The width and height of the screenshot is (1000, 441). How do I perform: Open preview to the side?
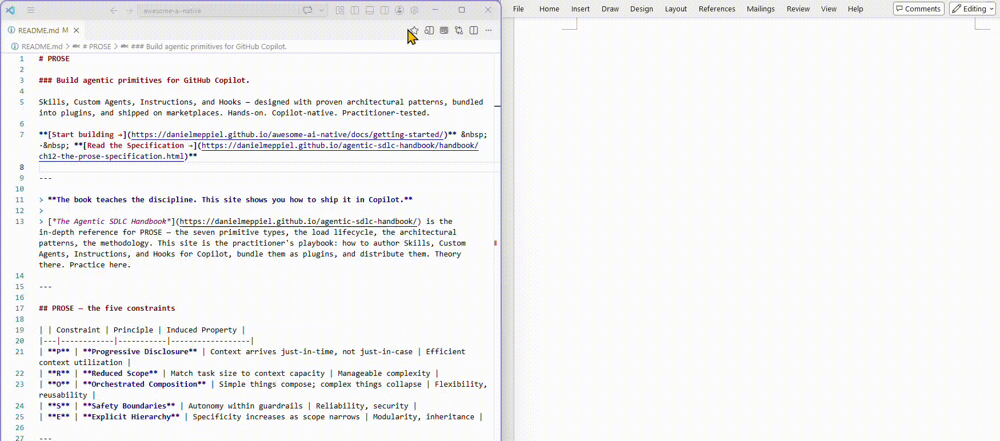429,30
